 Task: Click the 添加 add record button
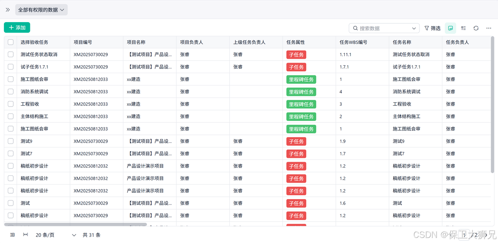[x=17, y=28]
